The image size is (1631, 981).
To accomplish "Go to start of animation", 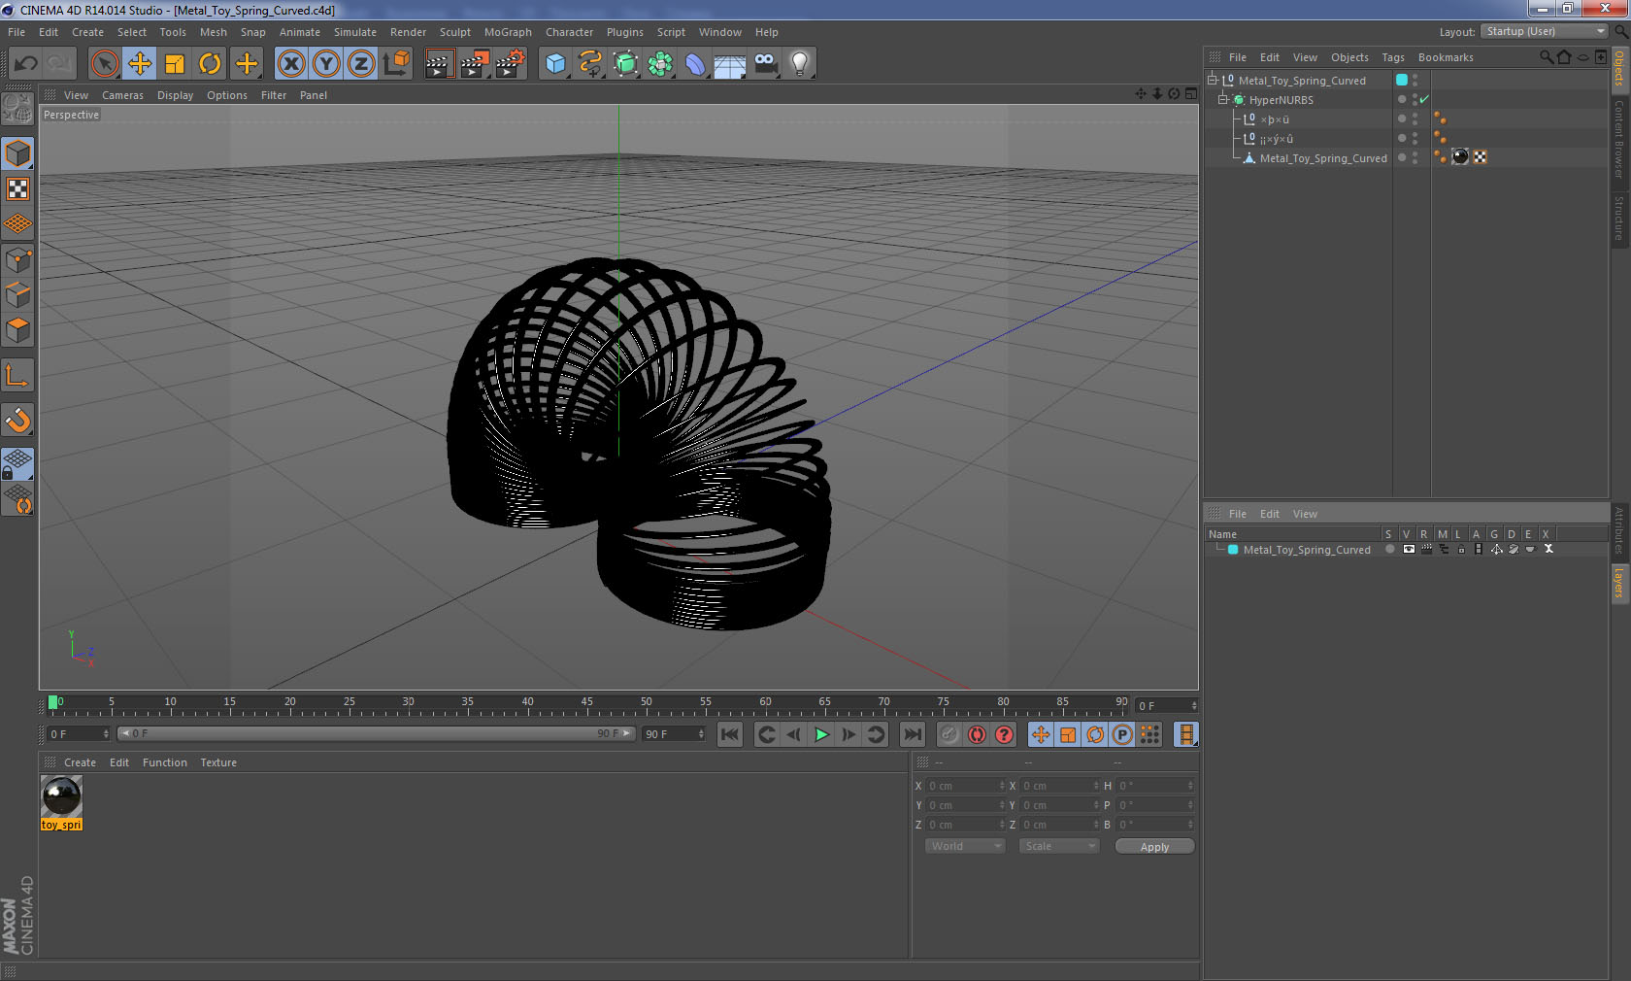I will (730, 734).
